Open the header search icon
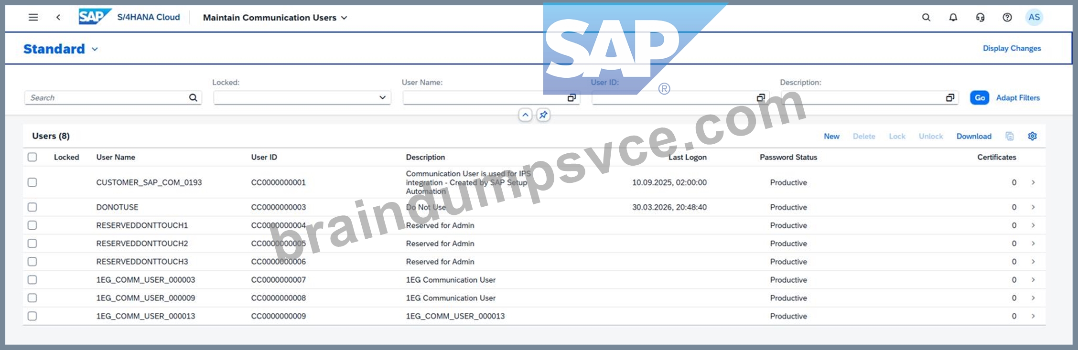Screen dimensions: 1078x350 pyautogui.click(x=926, y=18)
